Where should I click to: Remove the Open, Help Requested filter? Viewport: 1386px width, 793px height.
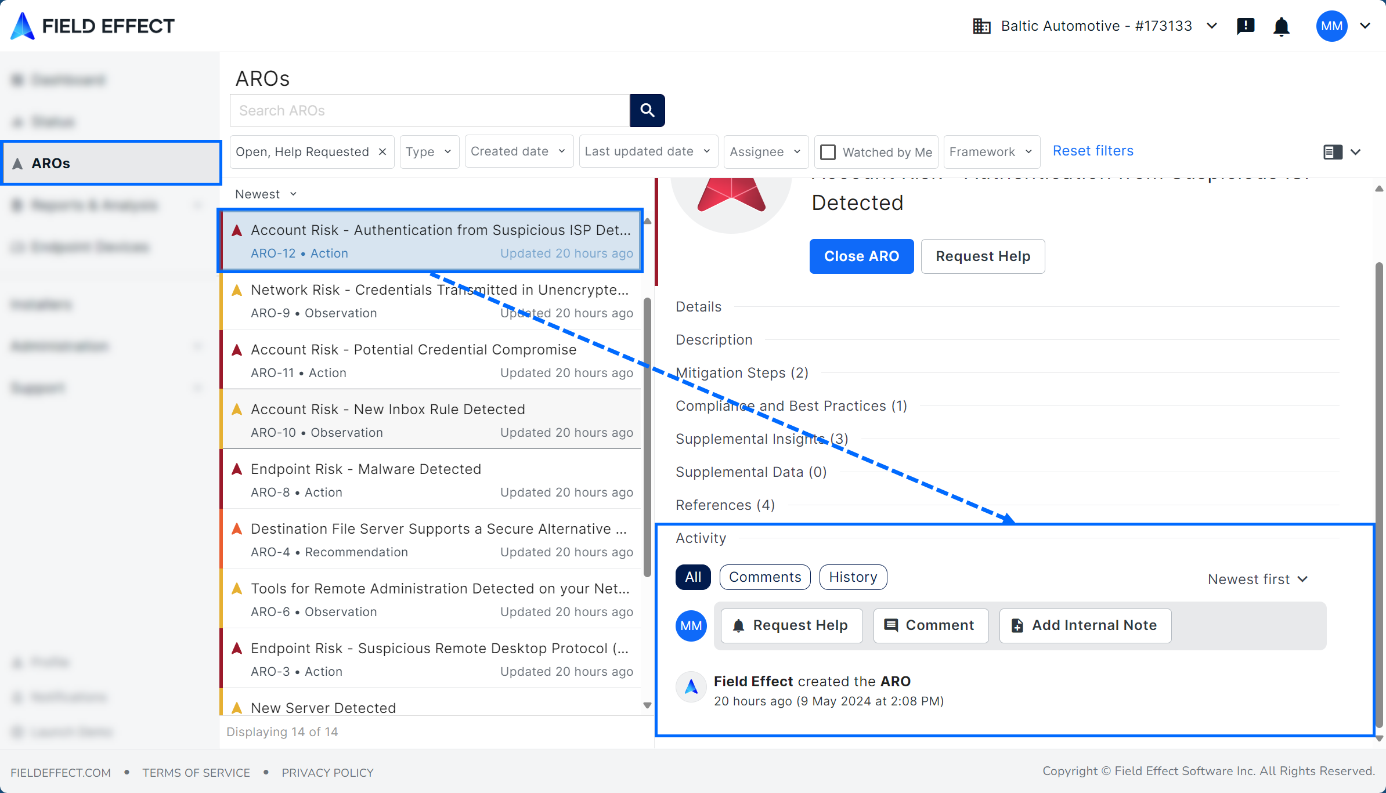382,152
